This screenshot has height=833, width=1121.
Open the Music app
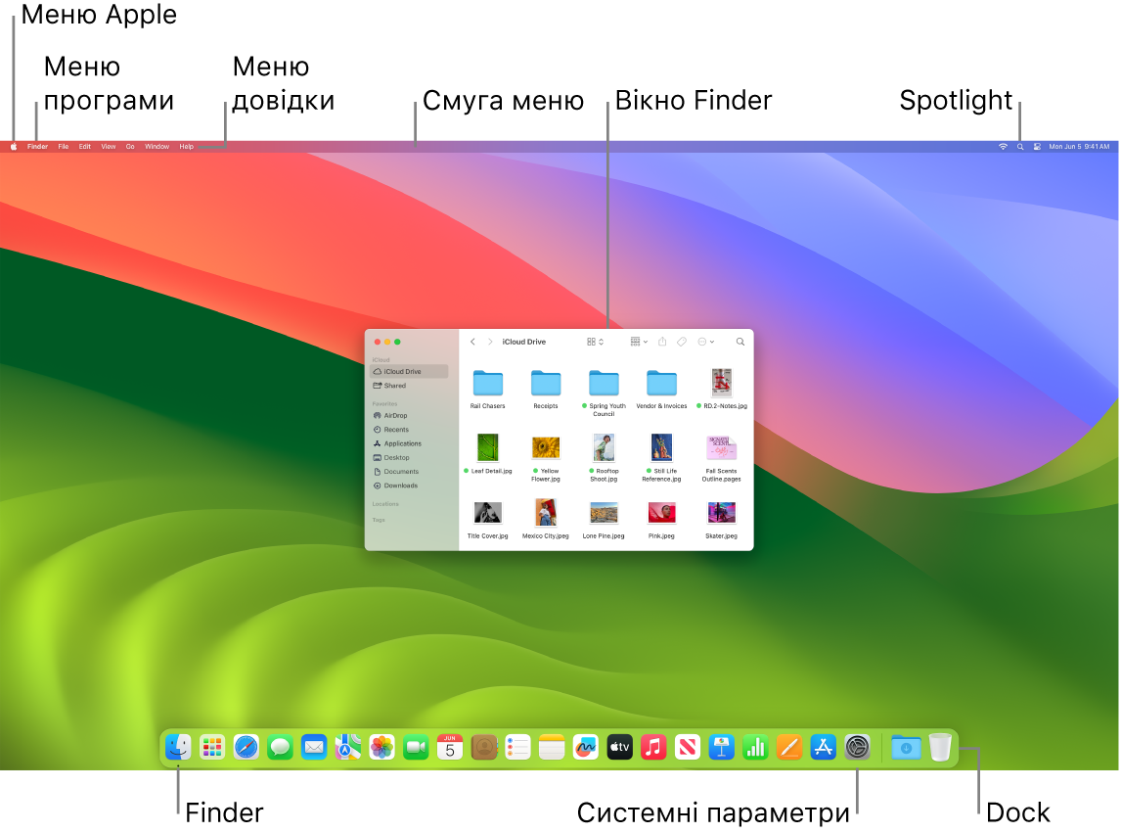tap(653, 747)
